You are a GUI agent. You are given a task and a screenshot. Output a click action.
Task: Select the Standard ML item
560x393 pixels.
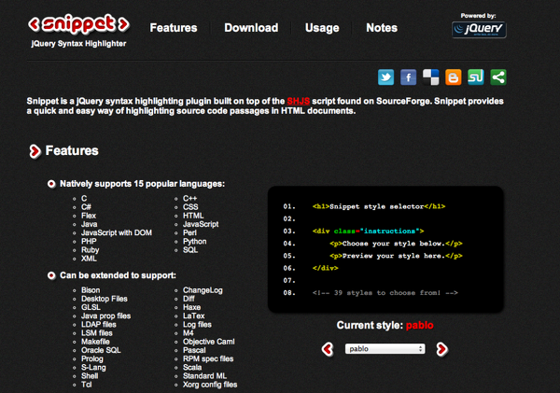204,376
